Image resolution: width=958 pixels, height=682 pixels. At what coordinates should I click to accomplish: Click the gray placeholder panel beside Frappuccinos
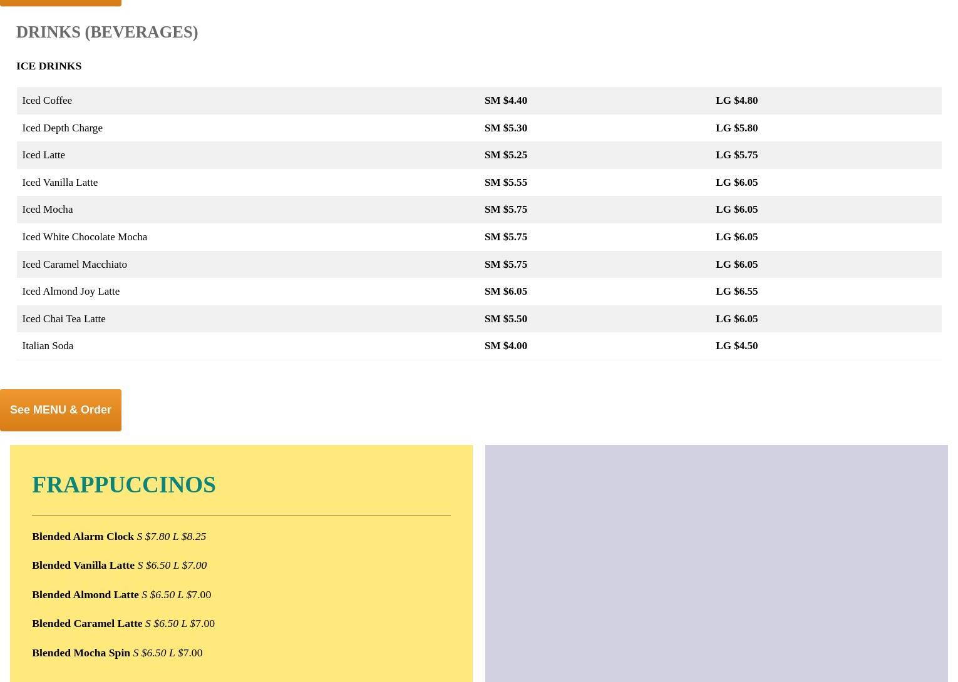(716, 563)
